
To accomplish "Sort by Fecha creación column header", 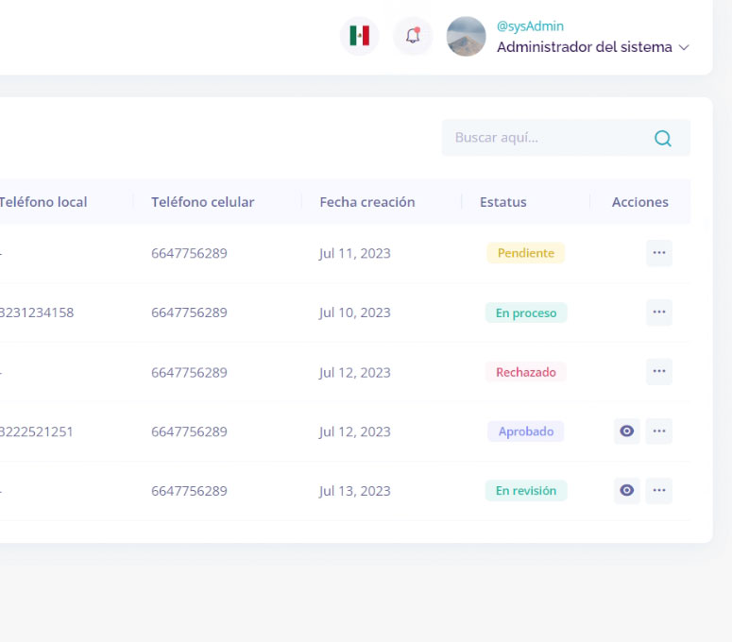I will coord(367,202).
